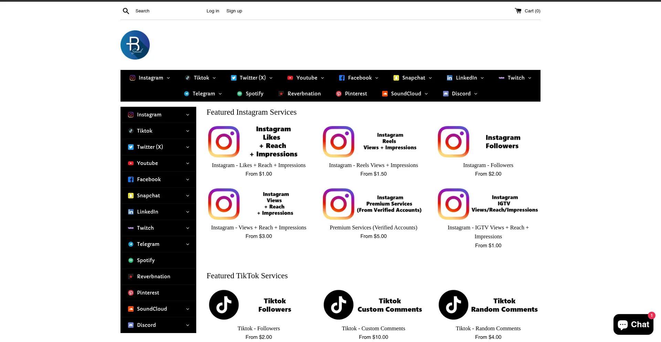The image size is (661, 342).
Task: Expand LinkedIn chevron in left sidebar
Action: [x=188, y=212]
